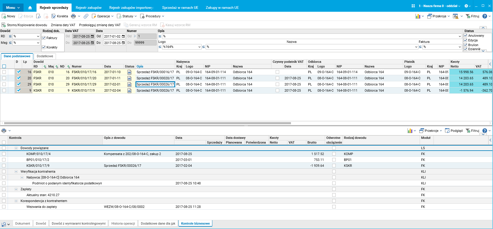Tick the row checkbox for FSKR/010/17/16

tap(4, 72)
